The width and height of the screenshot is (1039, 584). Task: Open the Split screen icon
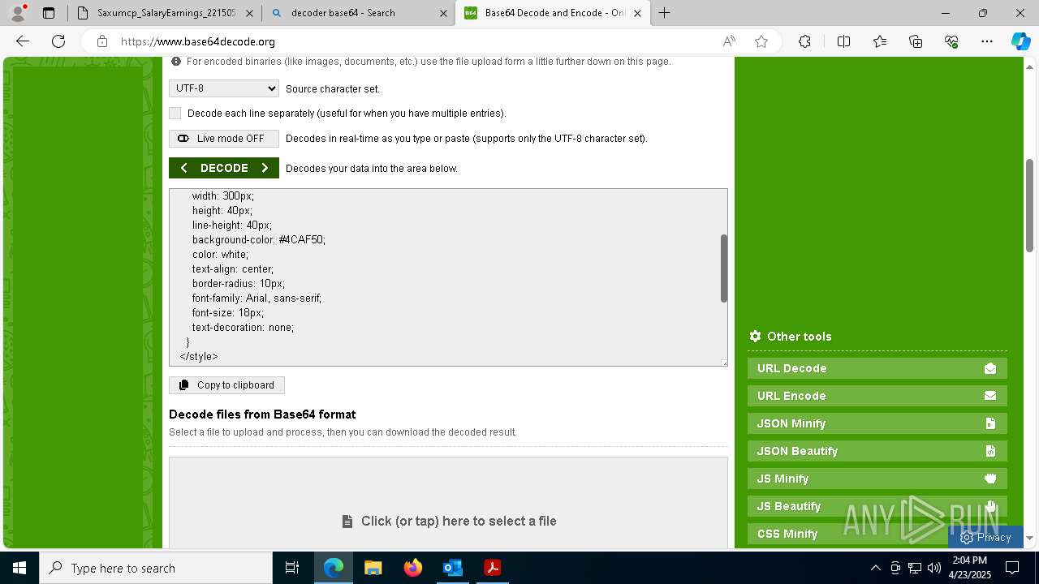tap(843, 41)
